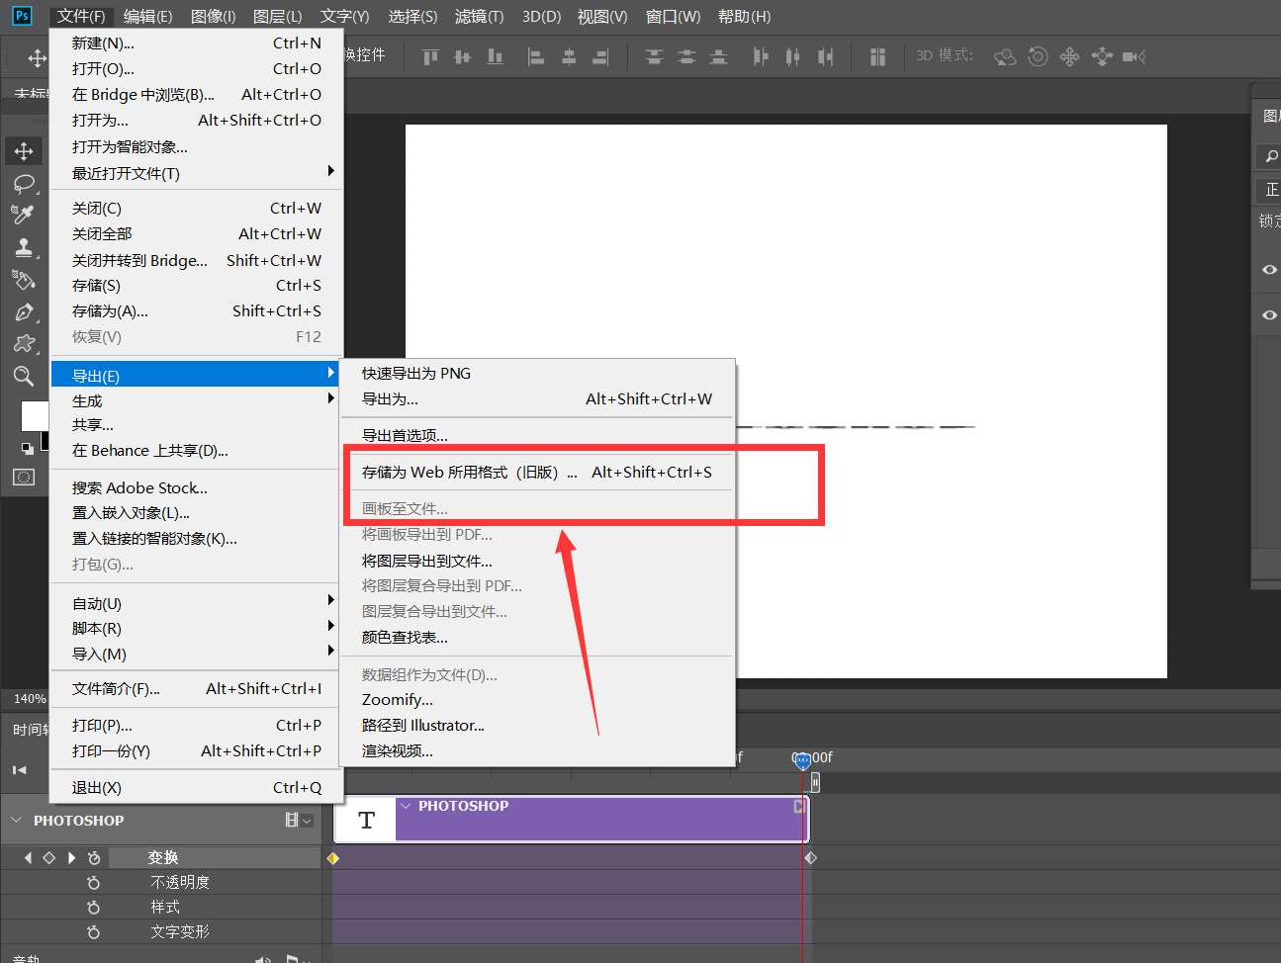Toggle the 样式 keyframe stopwatch
This screenshot has height=963, width=1281.
[x=94, y=907]
